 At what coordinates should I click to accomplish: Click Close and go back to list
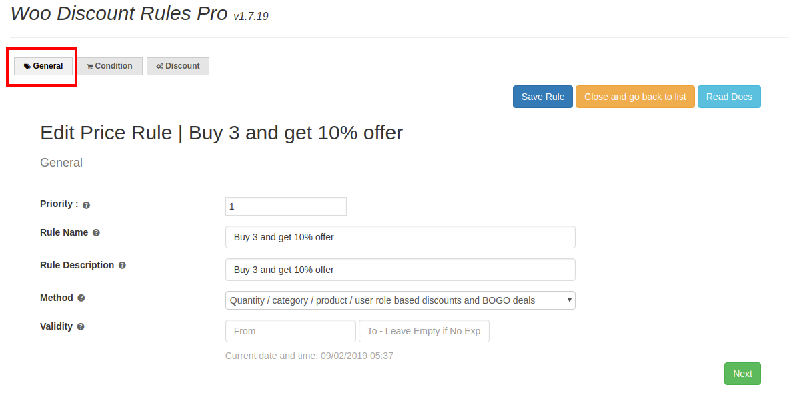[635, 97]
